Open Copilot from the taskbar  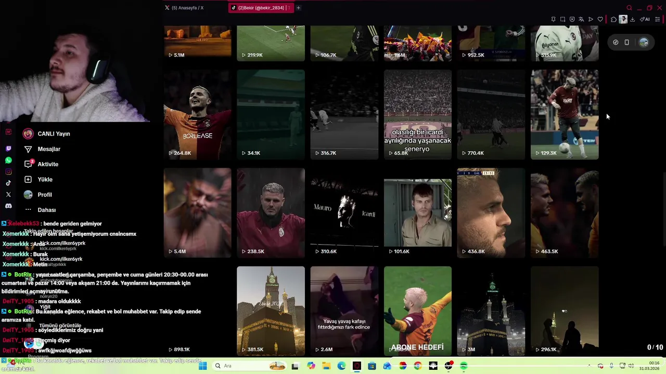point(311,366)
